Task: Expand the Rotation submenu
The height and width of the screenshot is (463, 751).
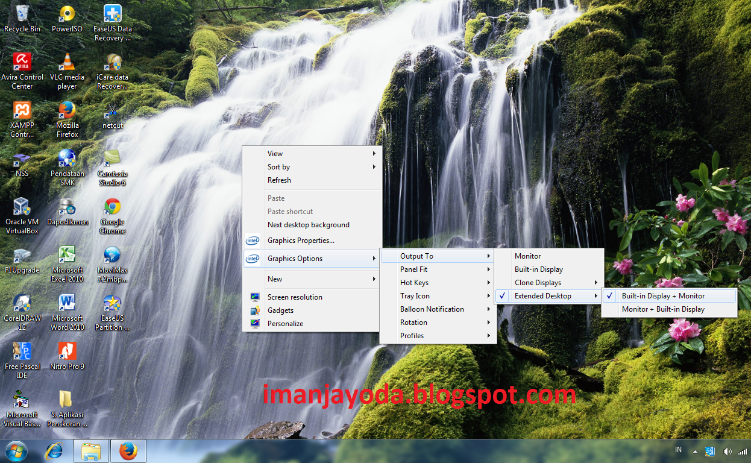Action: [413, 322]
